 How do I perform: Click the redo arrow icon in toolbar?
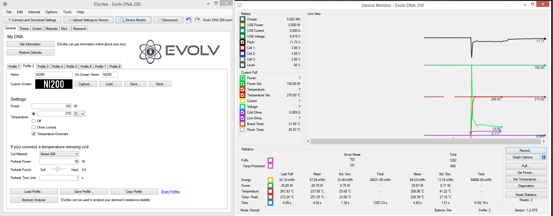[x=197, y=20]
